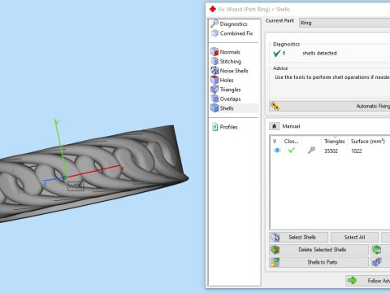390x293 pixels.
Task: Click the blue icon right of Shells to Parts
Action: coord(377,262)
